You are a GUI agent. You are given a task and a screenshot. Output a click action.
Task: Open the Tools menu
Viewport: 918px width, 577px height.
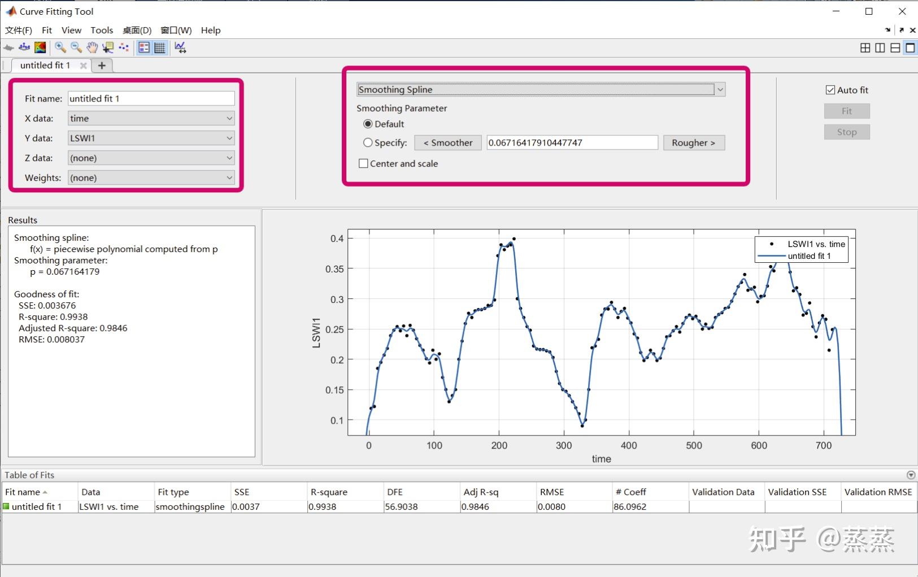(102, 30)
